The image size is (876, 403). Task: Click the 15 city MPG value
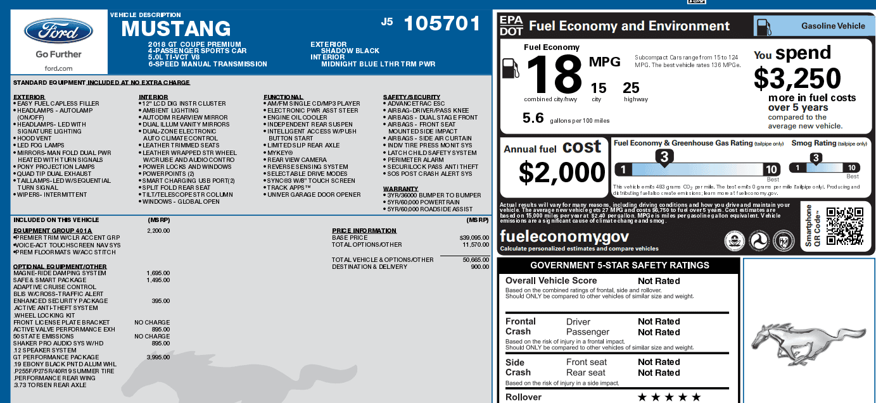(x=599, y=88)
